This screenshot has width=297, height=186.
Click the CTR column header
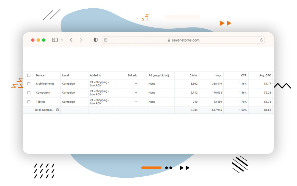click(x=244, y=75)
